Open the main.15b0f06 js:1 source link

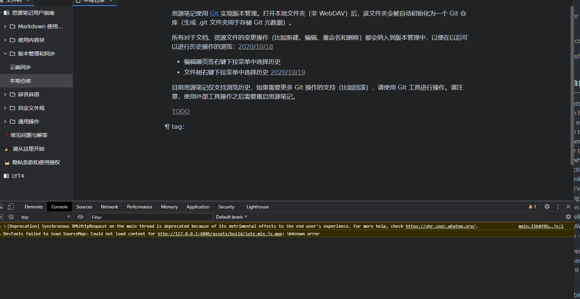[x=541, y=227]
